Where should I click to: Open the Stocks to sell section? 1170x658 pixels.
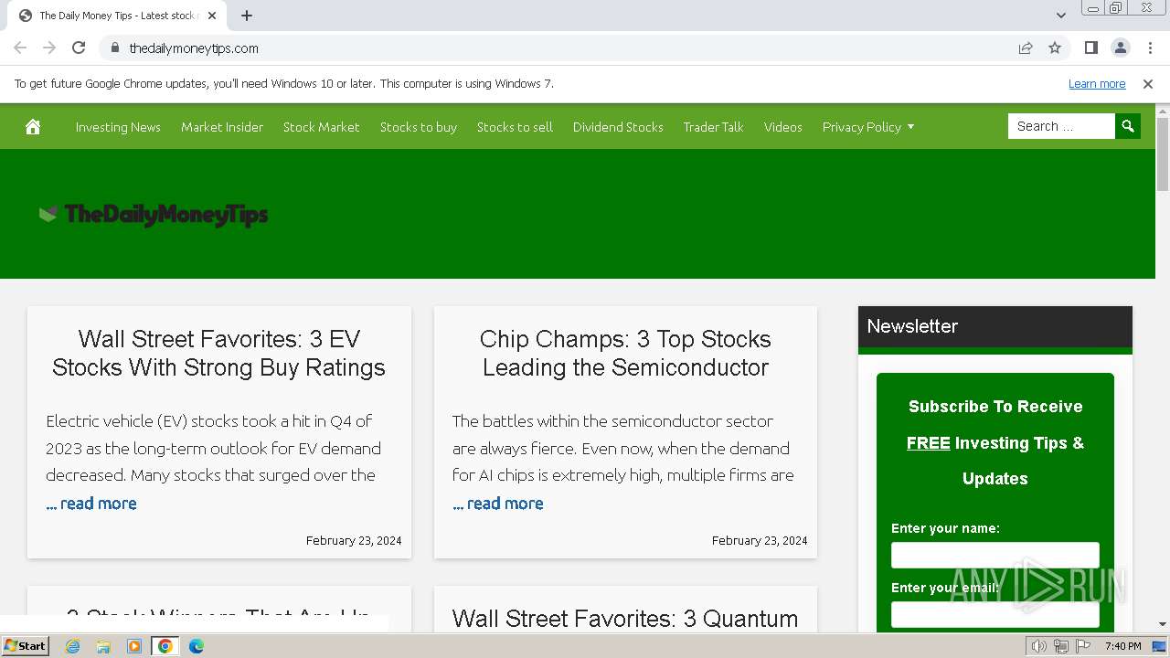[515, 127]
